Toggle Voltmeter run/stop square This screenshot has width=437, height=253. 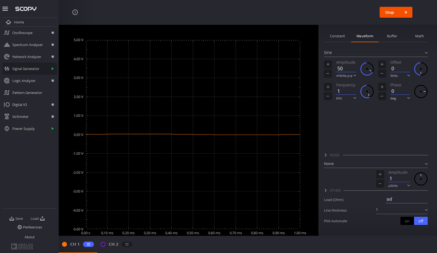click(x=53, y=116)
